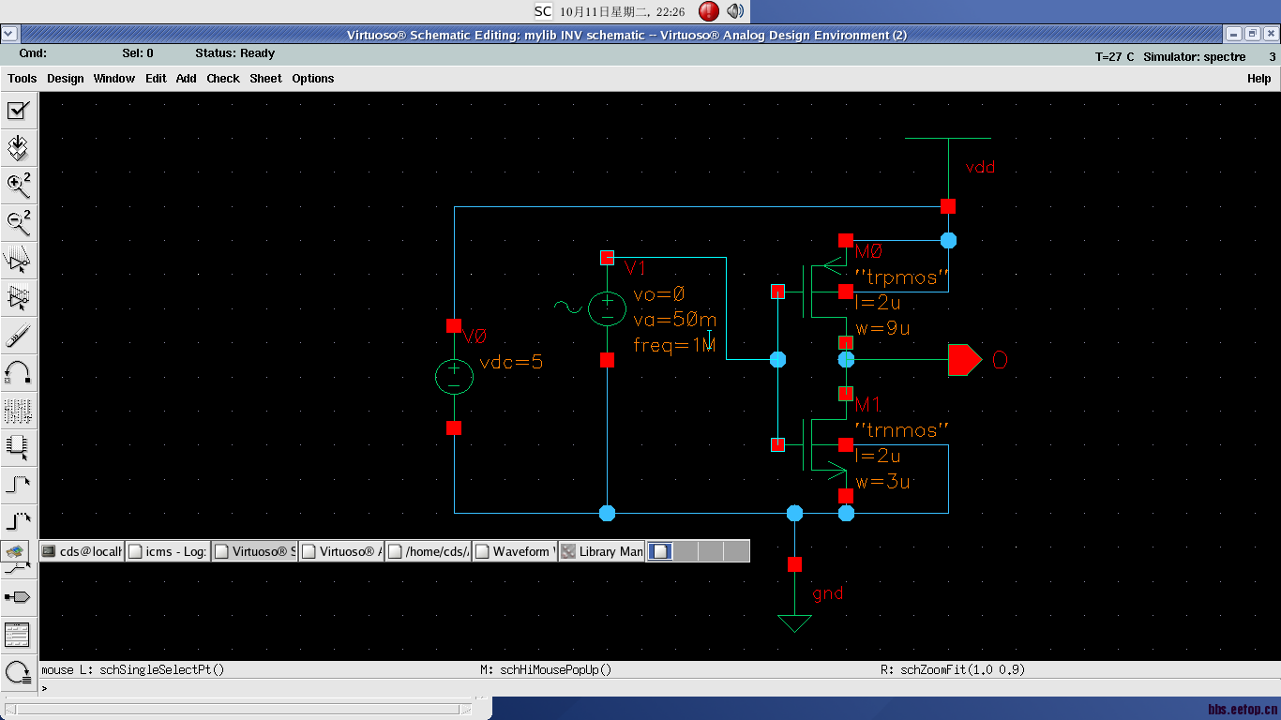
Task: Open the Add menu
Action: point(187,79)
